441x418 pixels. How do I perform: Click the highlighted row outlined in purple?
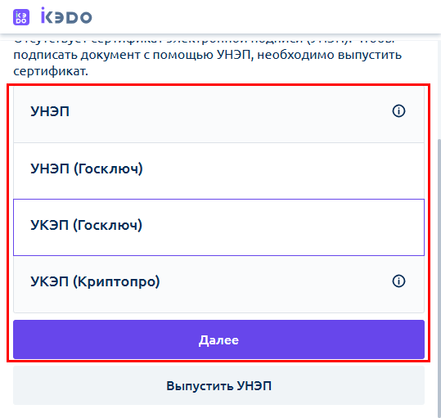[x=218, y=227]
